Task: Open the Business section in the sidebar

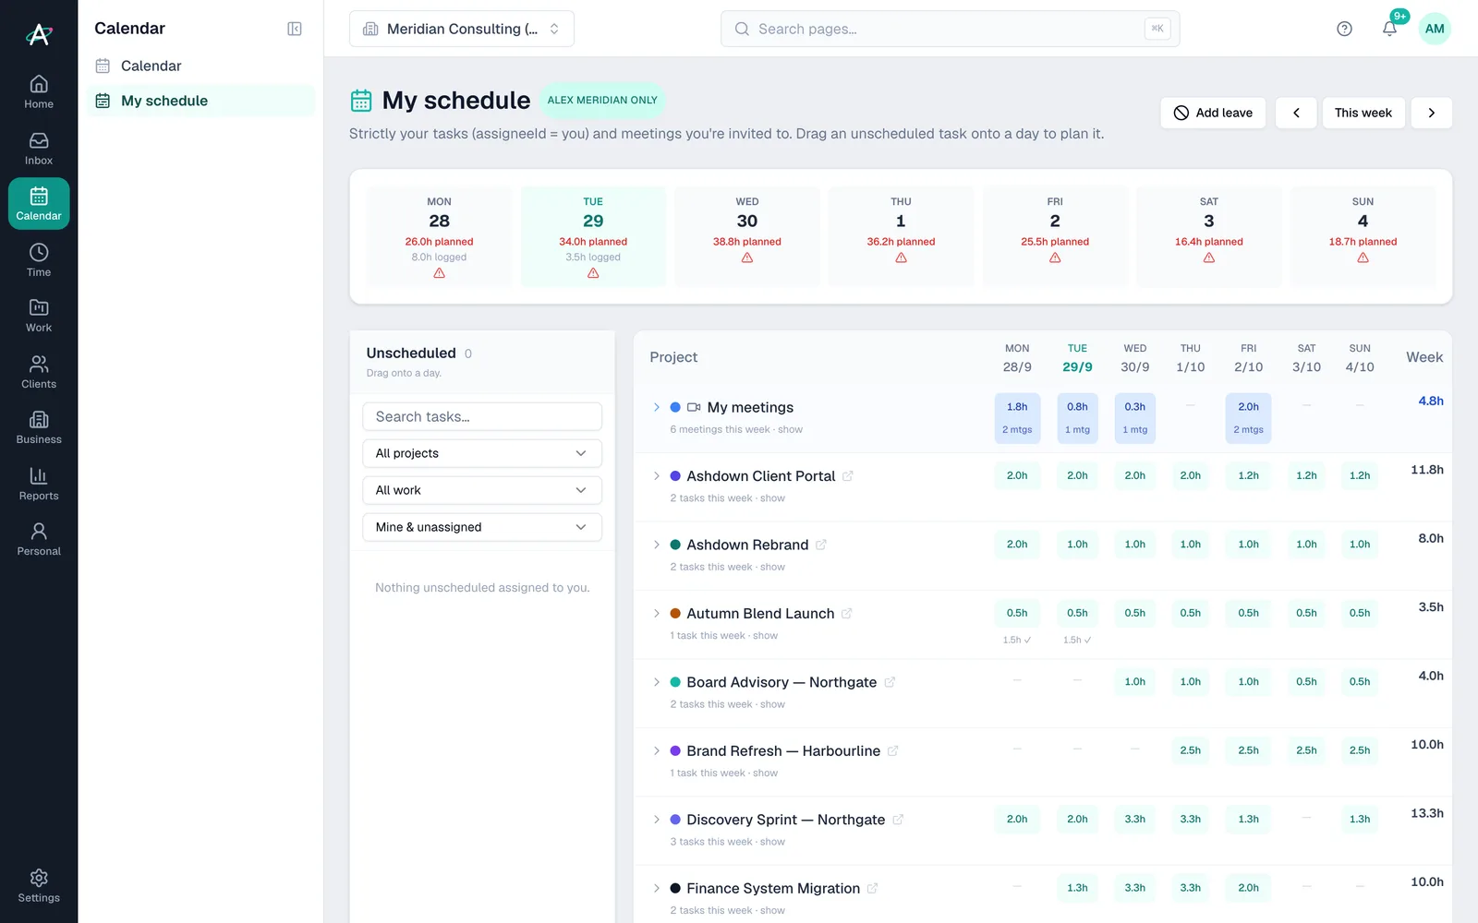Action: click(x=39, y=427)
